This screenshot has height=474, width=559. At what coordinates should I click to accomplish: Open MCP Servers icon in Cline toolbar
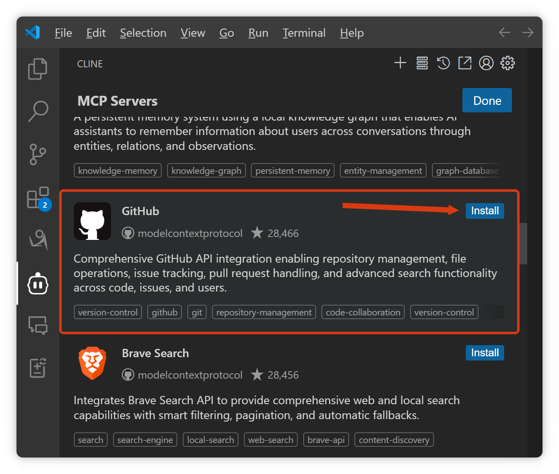pyautogui.click(x=422, y=63)
